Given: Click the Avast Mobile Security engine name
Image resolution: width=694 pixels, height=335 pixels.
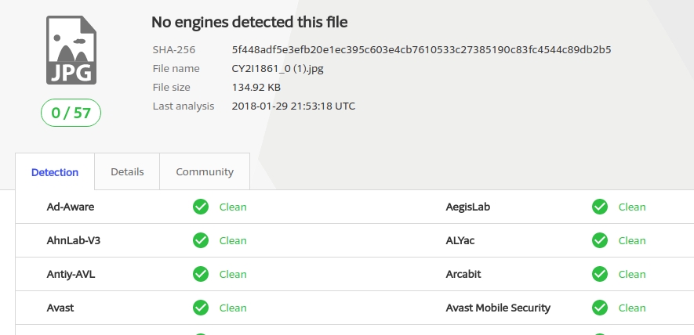Looking at the screenshot, I should (x=498, y=308).
